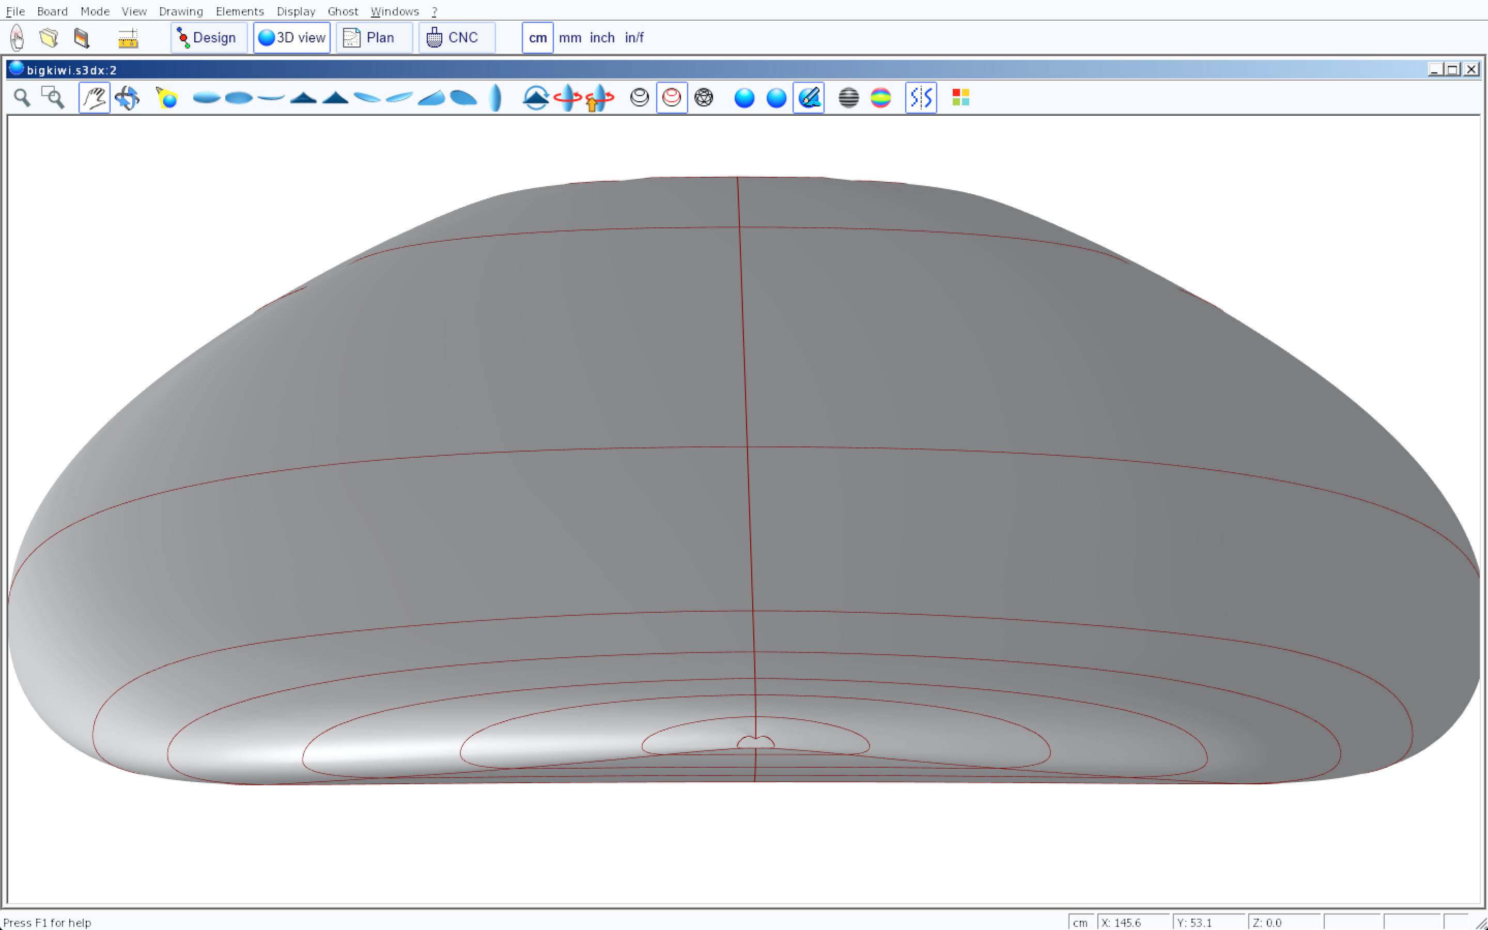Select the 3D rotate view tool
This screenshot has width=1488, height=930.
127,98
